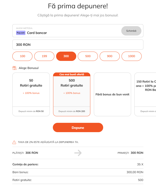The width and height of the screenshot is (156, 187).
Task: Select the partially visible 150 Rotiri bonus card
Action: 146,94
